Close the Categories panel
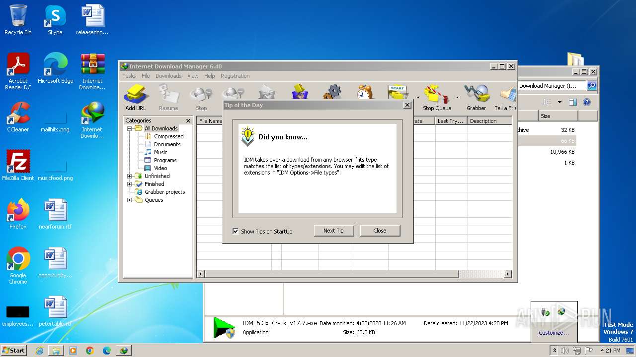The width and height of the screenshot is (636, 357). [188, 120]
